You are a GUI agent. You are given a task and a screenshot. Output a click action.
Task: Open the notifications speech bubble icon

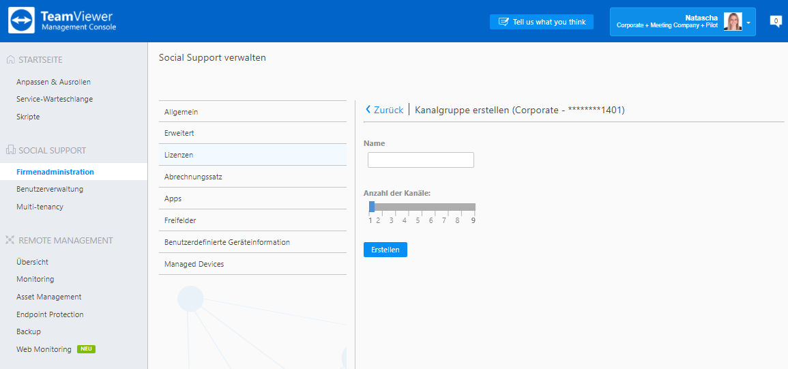776,21
